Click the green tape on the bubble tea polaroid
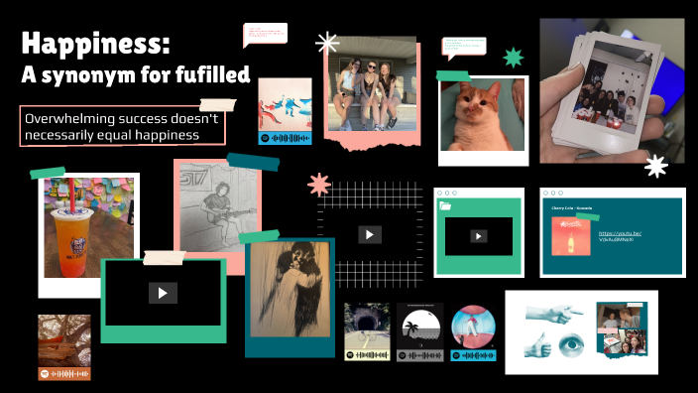This screenshot has height=393, width=698. pyautogui.click(x=48, y=173)
